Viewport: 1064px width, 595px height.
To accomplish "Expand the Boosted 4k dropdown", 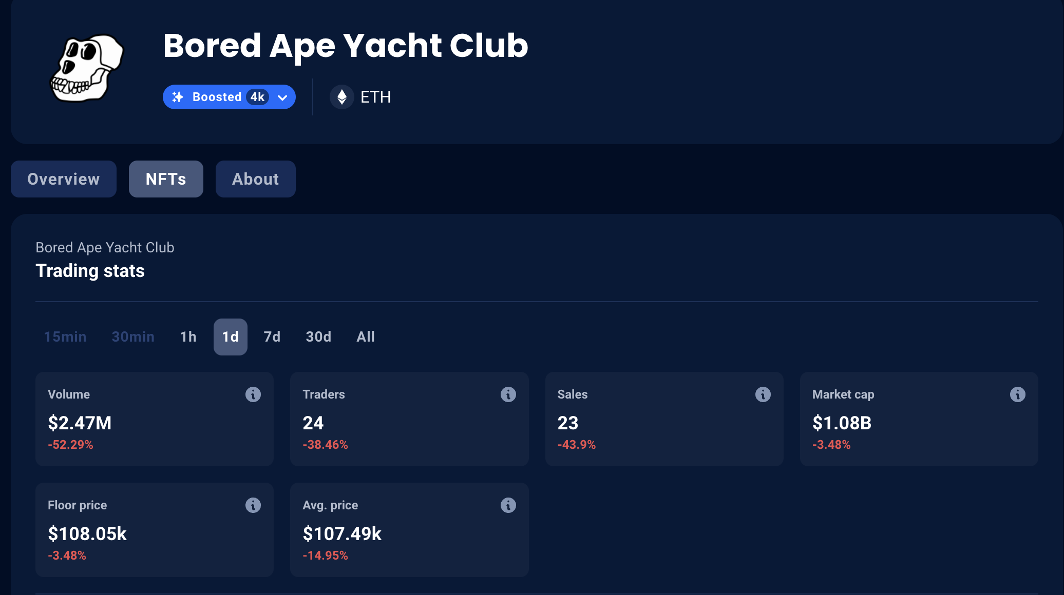I will click(x=282, y=97).
